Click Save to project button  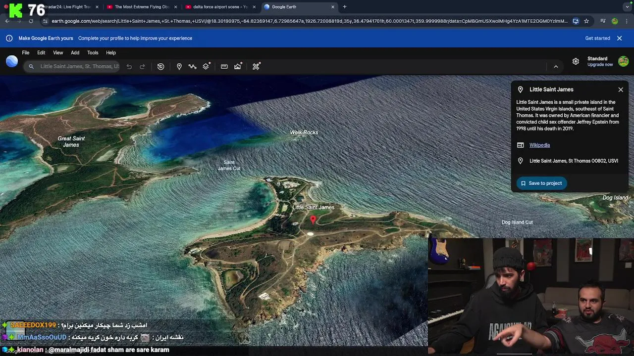coord(541,183)
